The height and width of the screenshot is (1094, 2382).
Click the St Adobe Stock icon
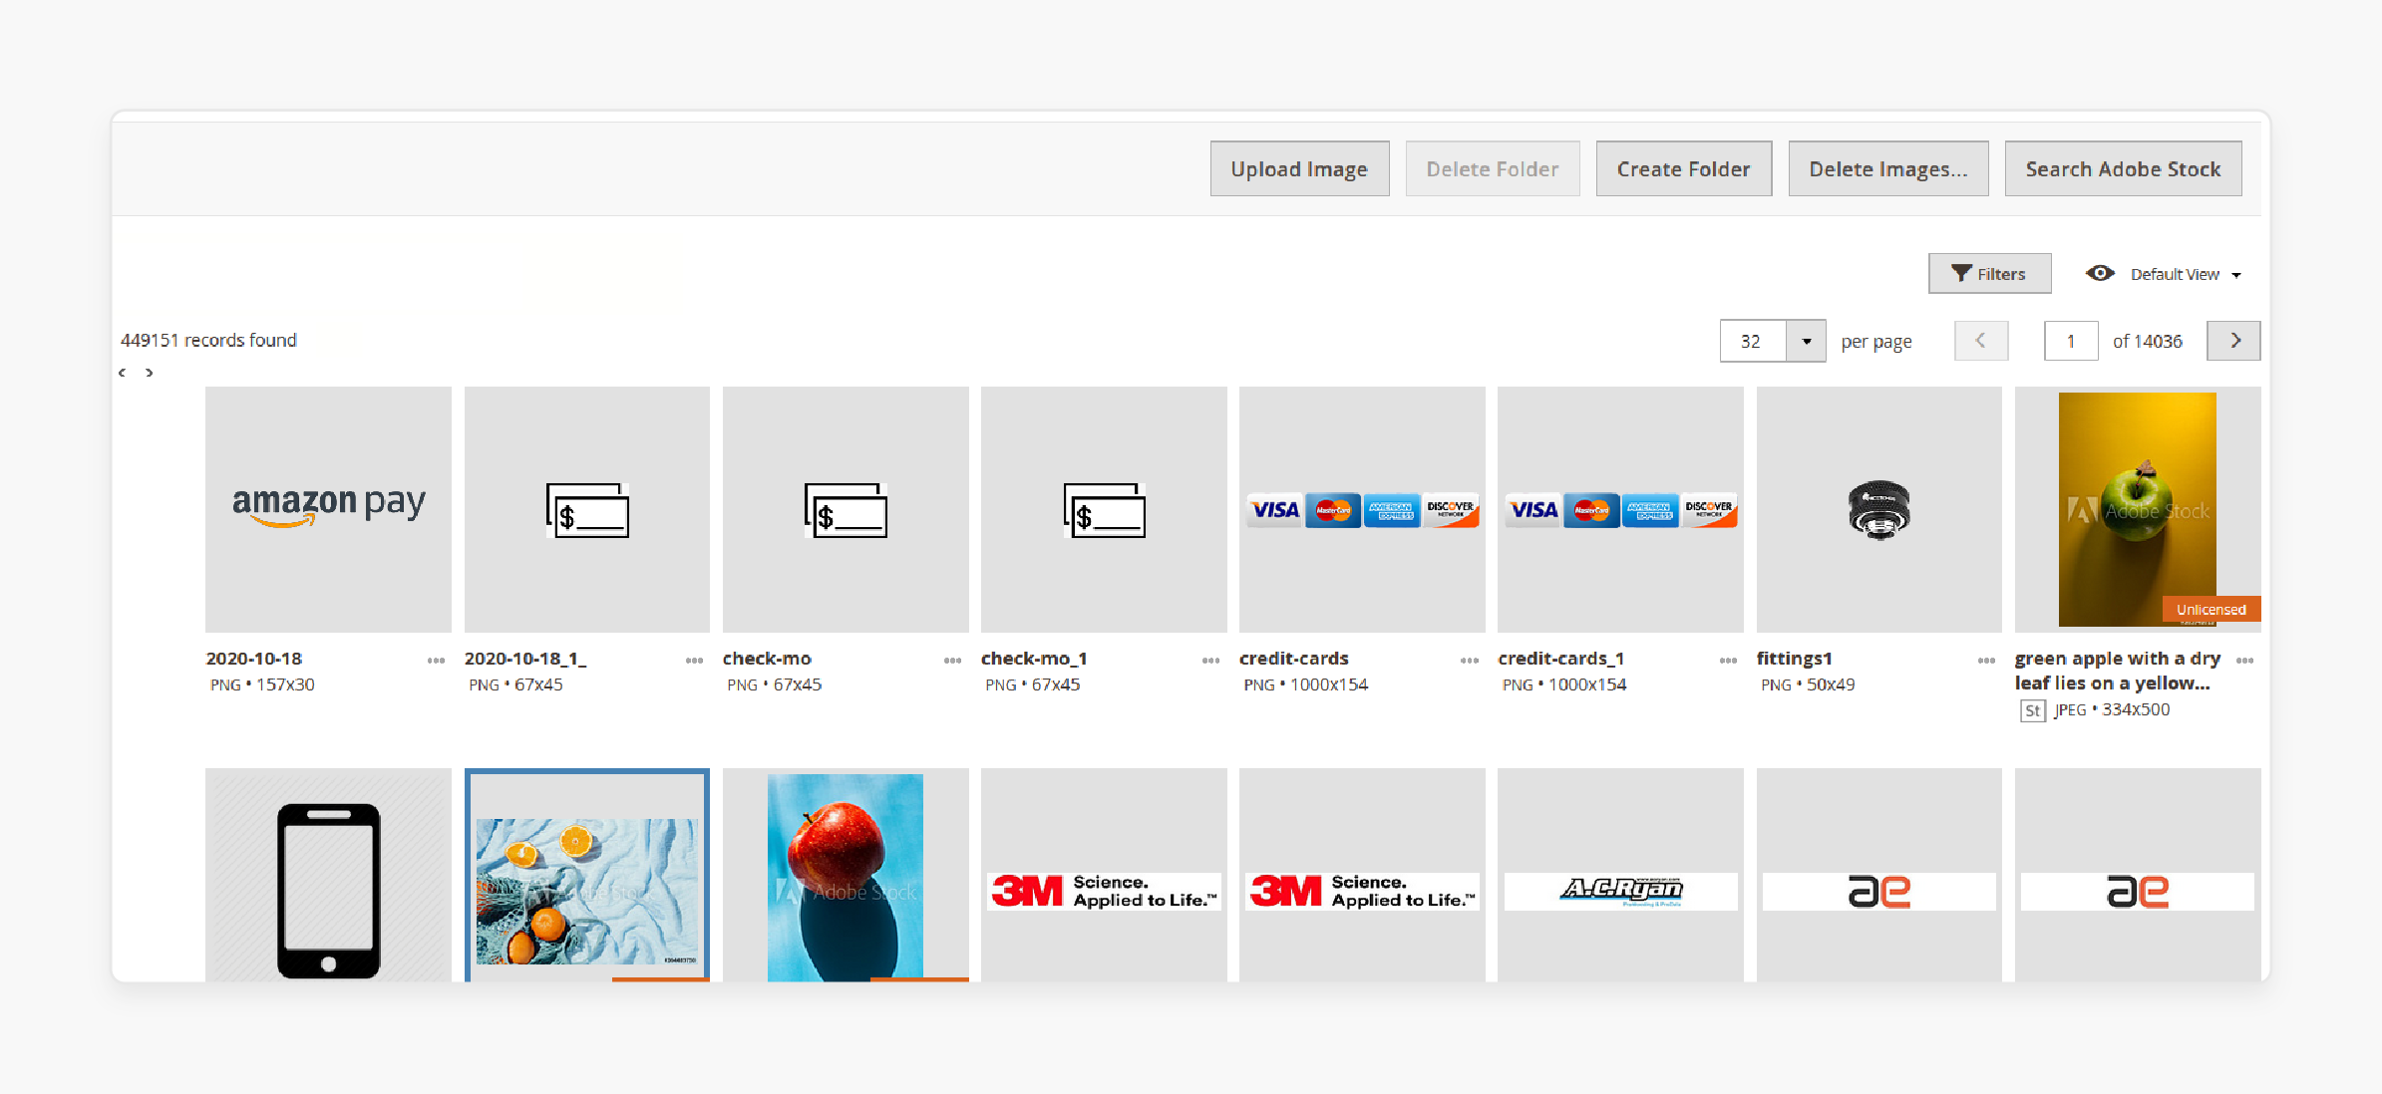pos(2032,710)
